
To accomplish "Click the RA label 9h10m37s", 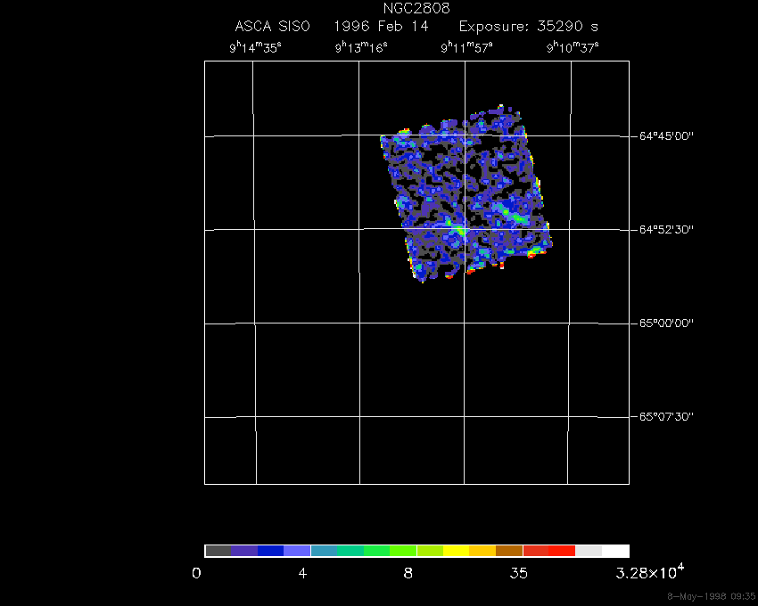I will coord(573,47).
